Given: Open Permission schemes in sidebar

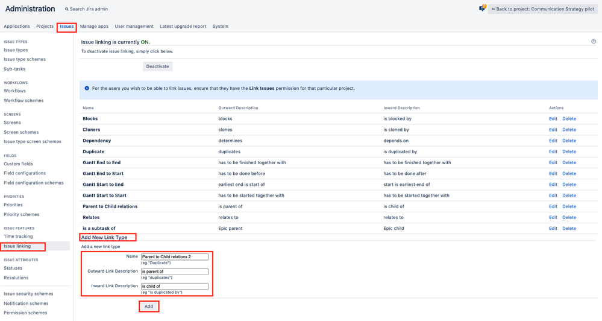Looking at the screenshot, I should point(25,313).
